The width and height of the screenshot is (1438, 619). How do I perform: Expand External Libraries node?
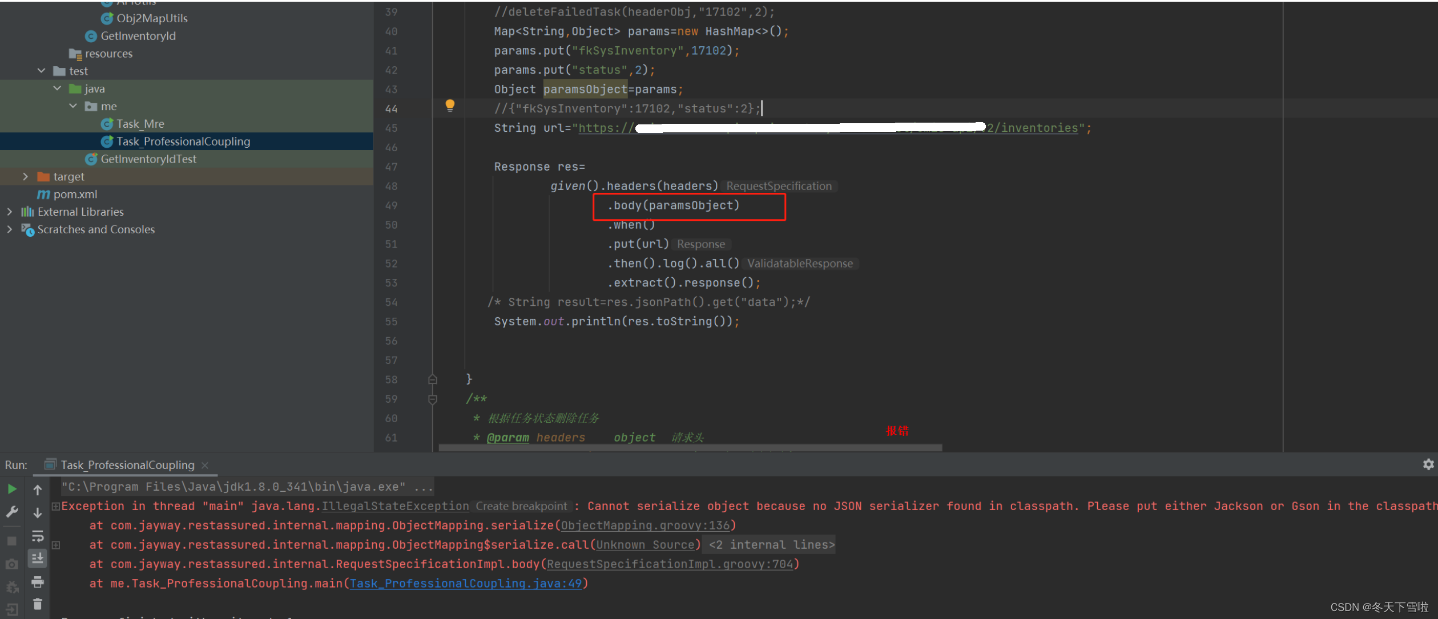coord(9,211)
